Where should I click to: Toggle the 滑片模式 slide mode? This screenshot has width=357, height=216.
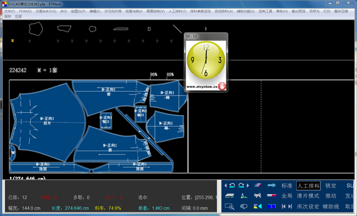coord(308,196)
